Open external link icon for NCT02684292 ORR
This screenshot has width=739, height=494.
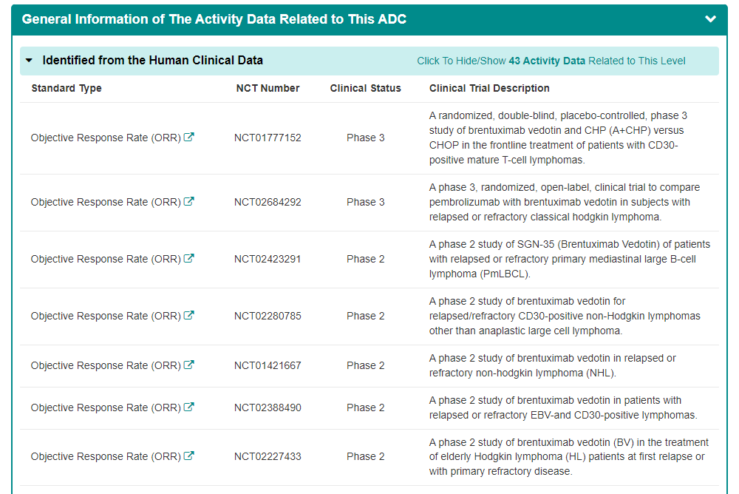[x=189, y=201]
